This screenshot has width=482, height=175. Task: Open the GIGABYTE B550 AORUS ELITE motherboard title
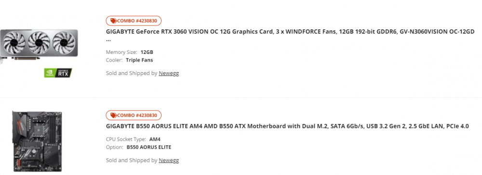[287, 126]
